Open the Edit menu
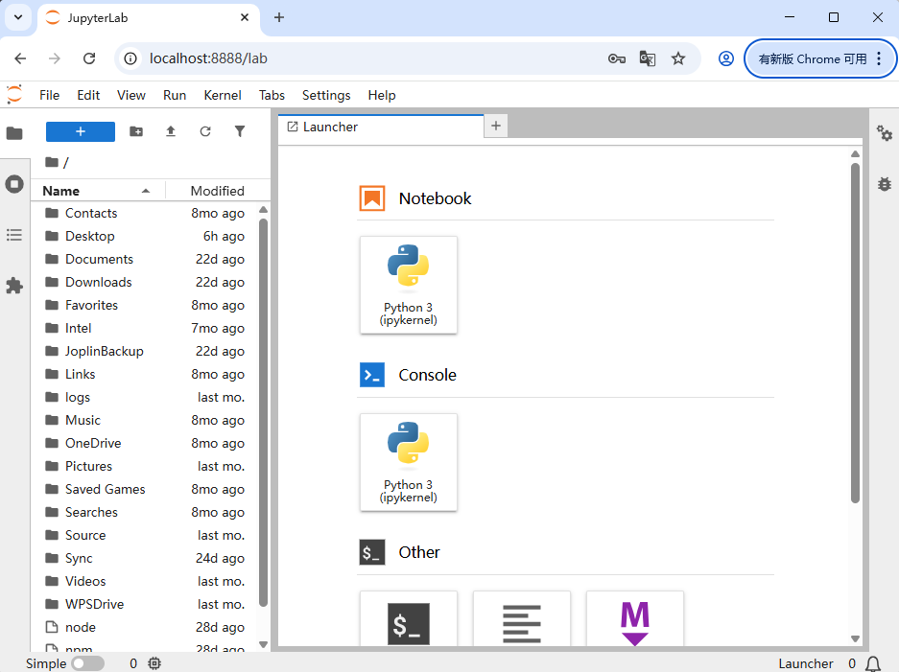The image size is (899, 672). 88,95
